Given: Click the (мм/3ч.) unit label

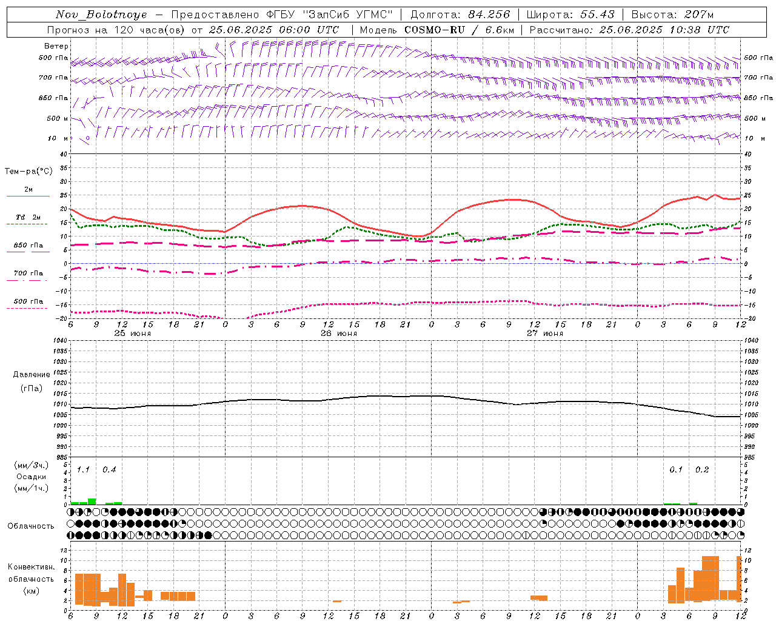Looking at the screenshot, I should coord(32,465).
